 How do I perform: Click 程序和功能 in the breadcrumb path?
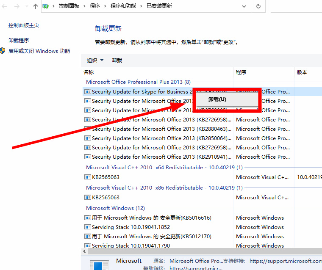point(123,6)
